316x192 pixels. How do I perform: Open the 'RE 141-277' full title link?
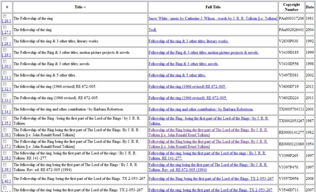click(x=207, y=156)
